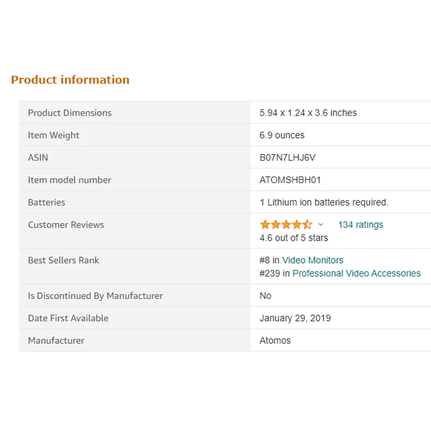Click the 4.6 out of 5 stars text
Image resolution: width=431 pixels, height=431 pixels.
[294, 238]
